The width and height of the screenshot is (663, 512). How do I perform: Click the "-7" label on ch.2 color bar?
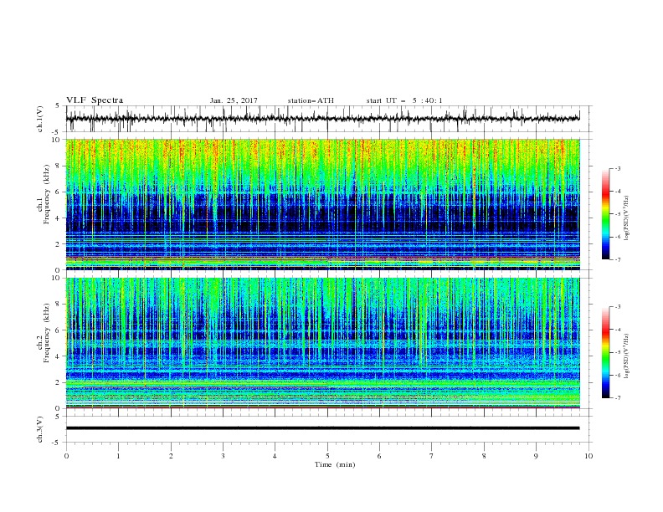click(x=617, y=398)
